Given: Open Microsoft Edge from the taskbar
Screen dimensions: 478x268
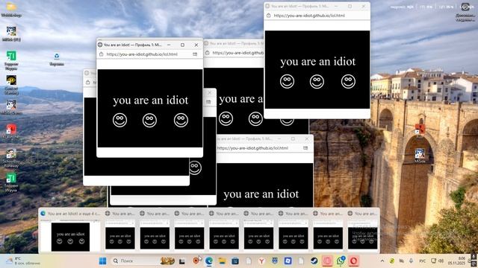Looking at the screenshot, I should [x=209, y=261].
